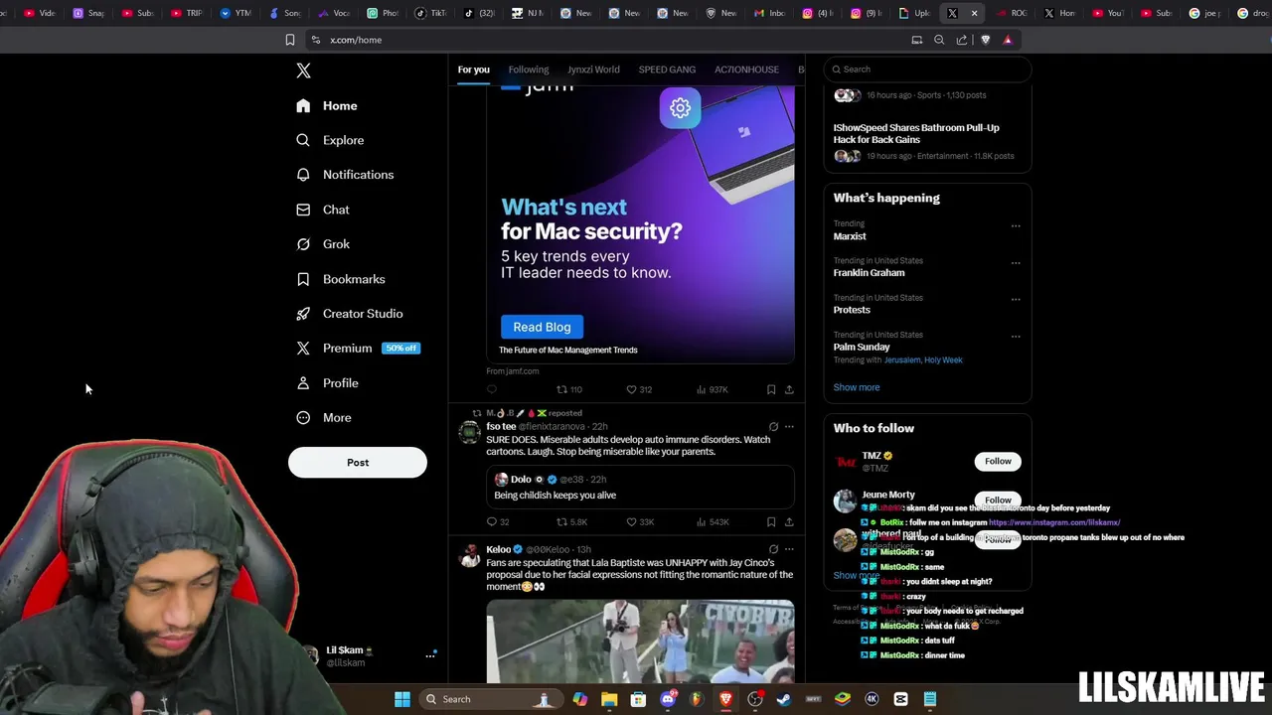This screenshot has height=715, width=1272.
Task: Open the Palm Sunday trending topic
Action: coord(862,347)
